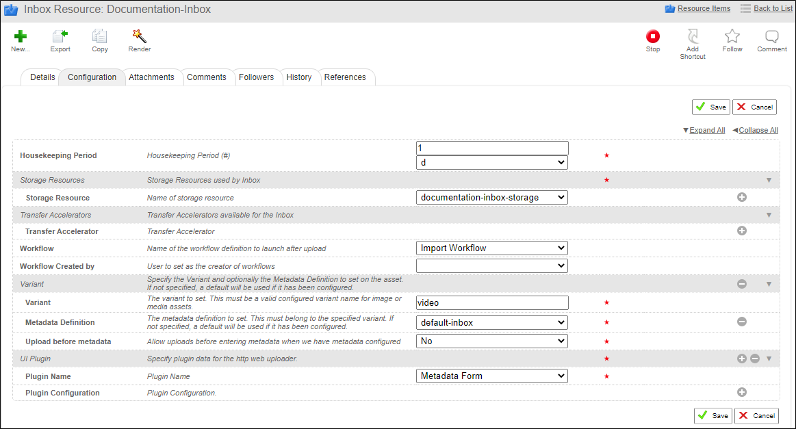This screenshot has width=796, height=429.
Task: Select the Export icon
Action: tap(60, 36)
